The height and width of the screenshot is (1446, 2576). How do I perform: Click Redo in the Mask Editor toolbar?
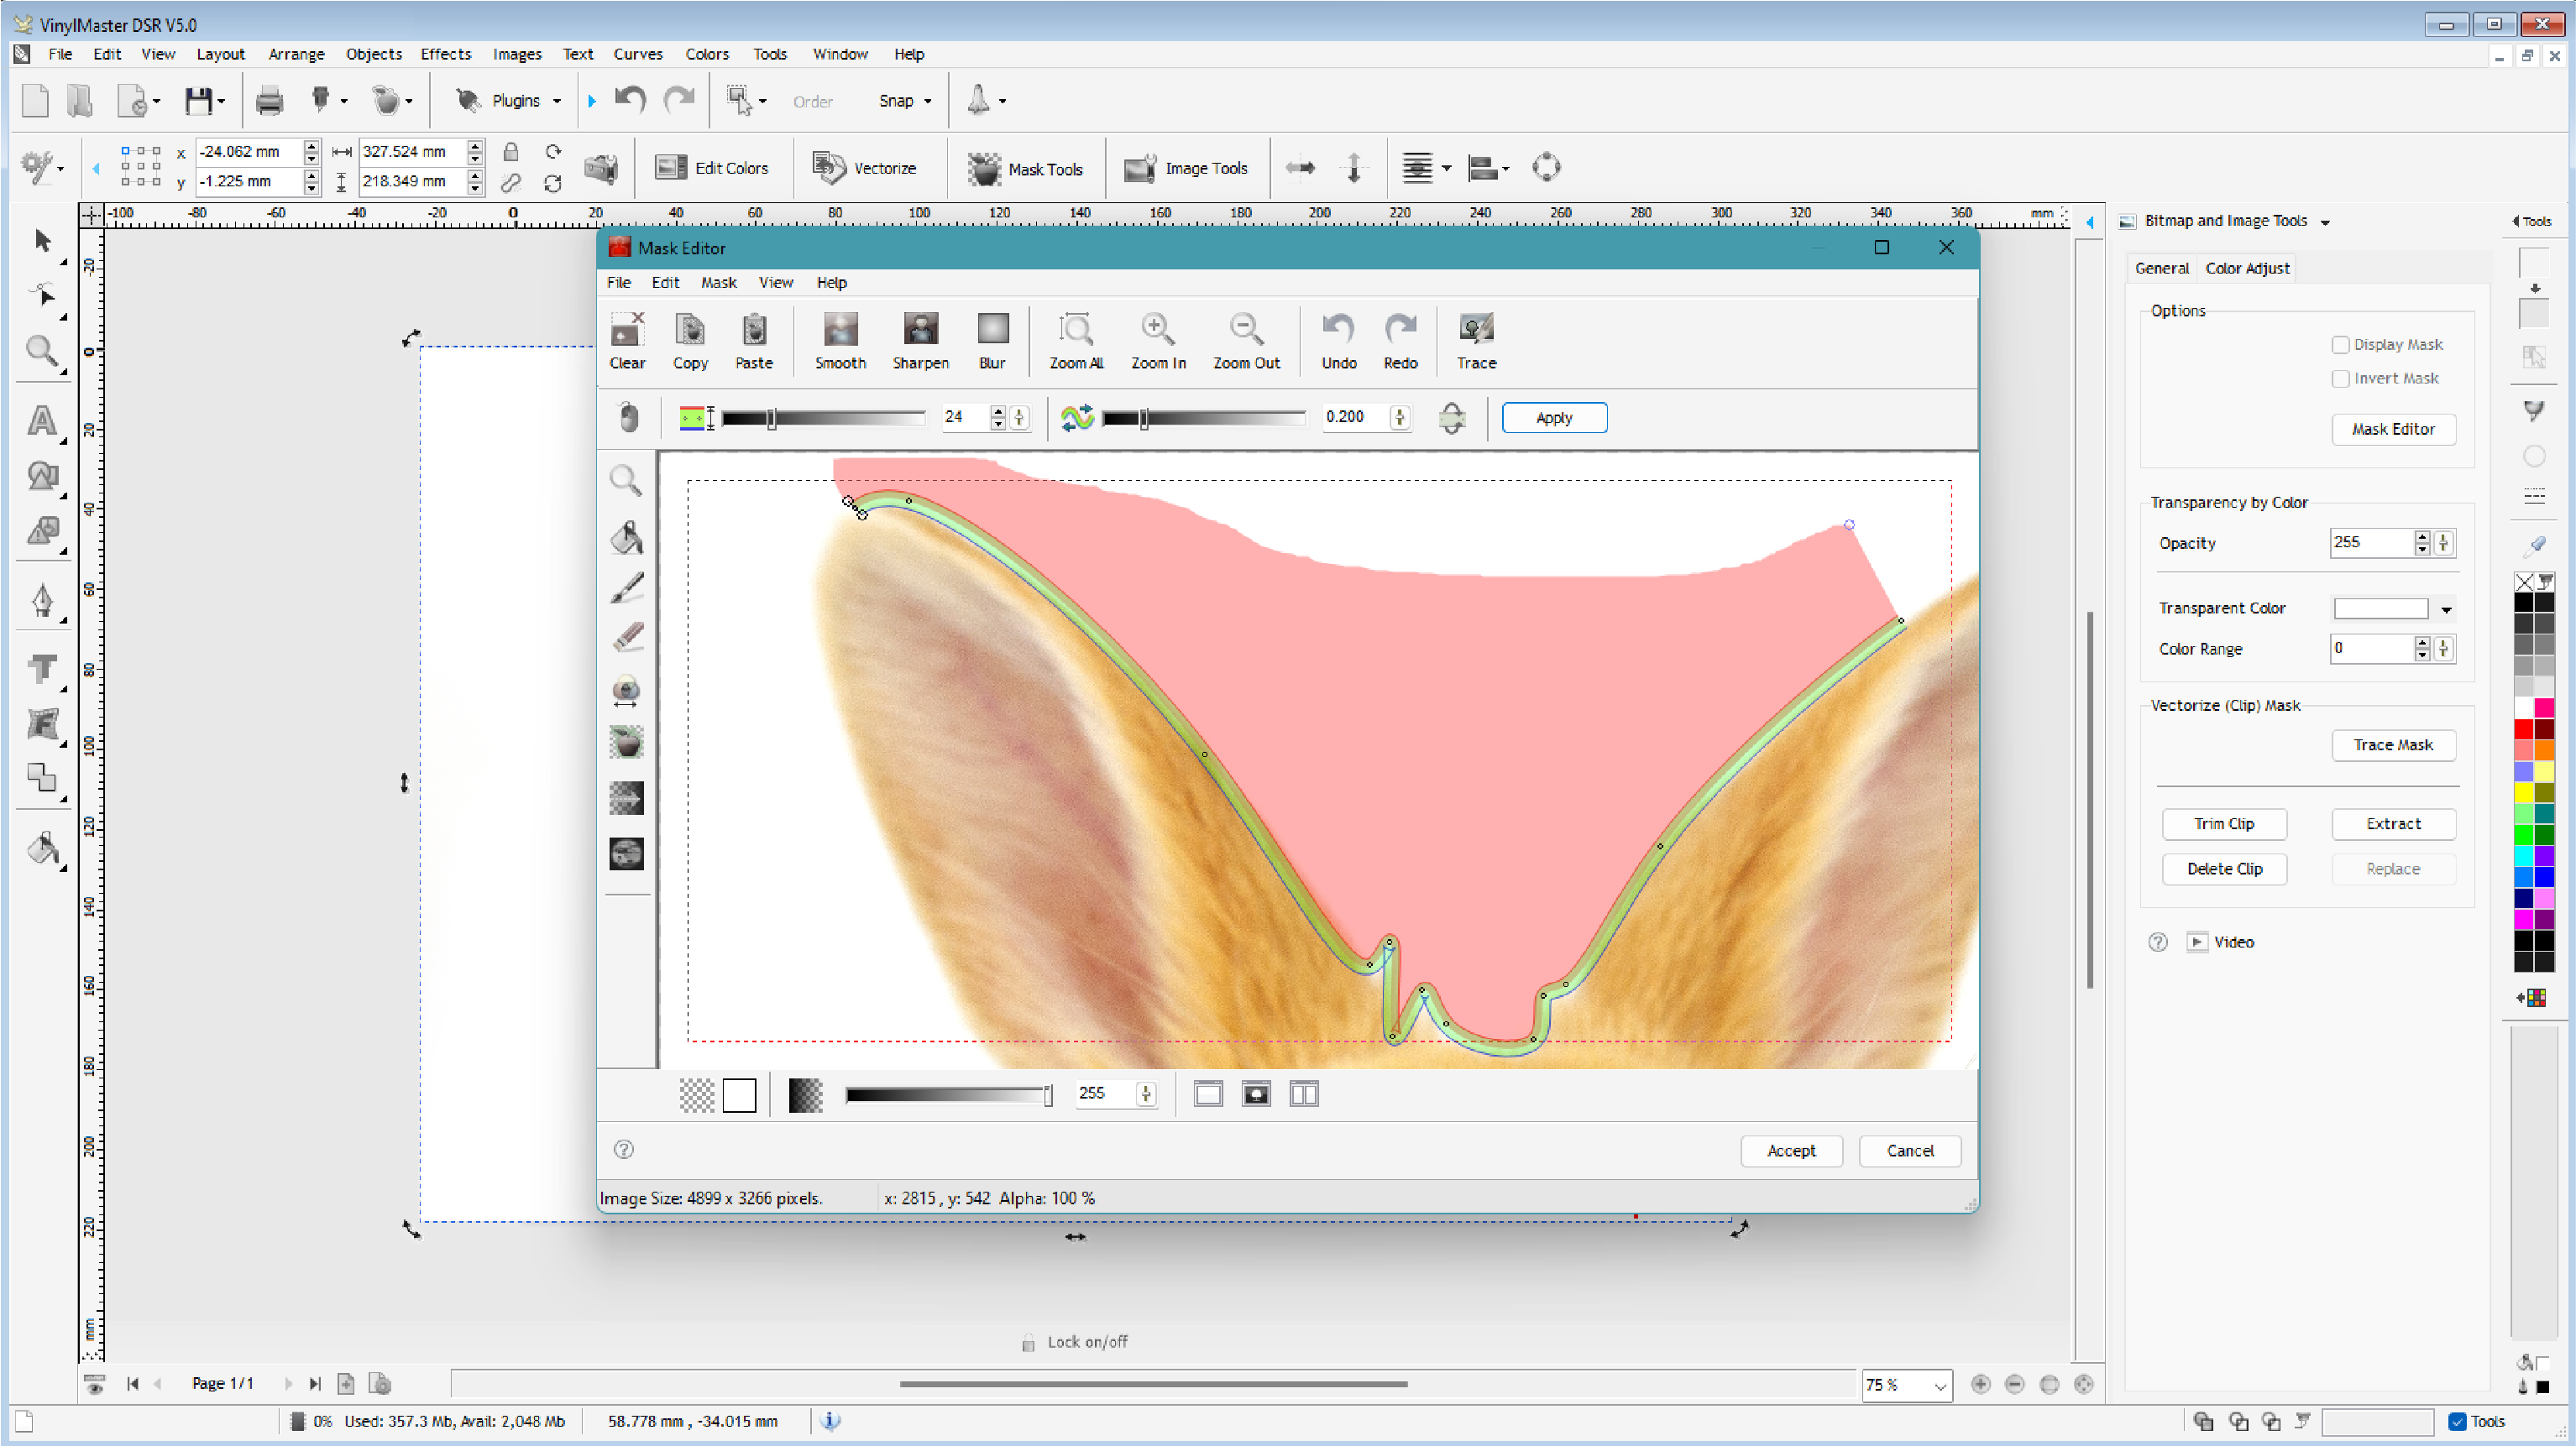pyautogui.click(x=1400, y=341)
